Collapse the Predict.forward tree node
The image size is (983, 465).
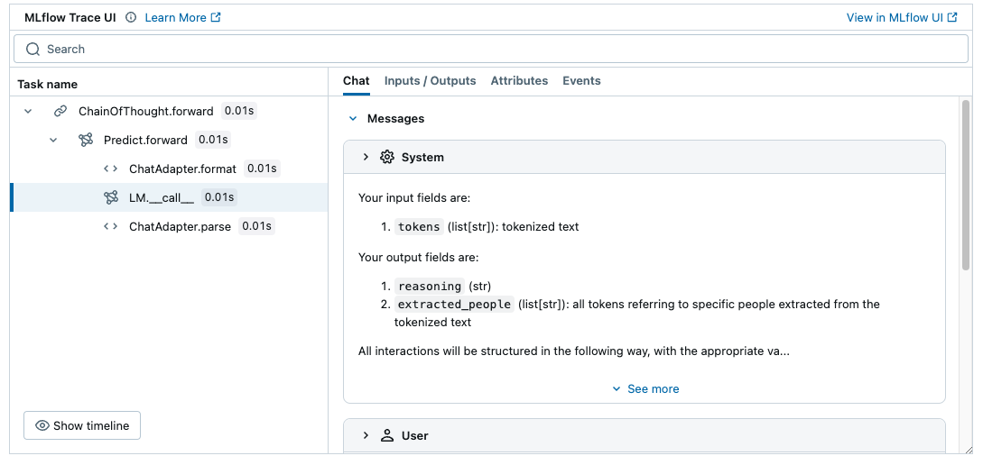pyautogui.click(x=53, y=141)
